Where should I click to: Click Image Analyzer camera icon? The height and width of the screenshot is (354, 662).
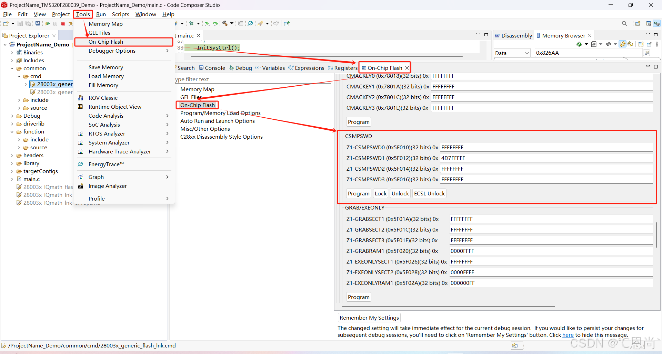[x=80, y=186]
